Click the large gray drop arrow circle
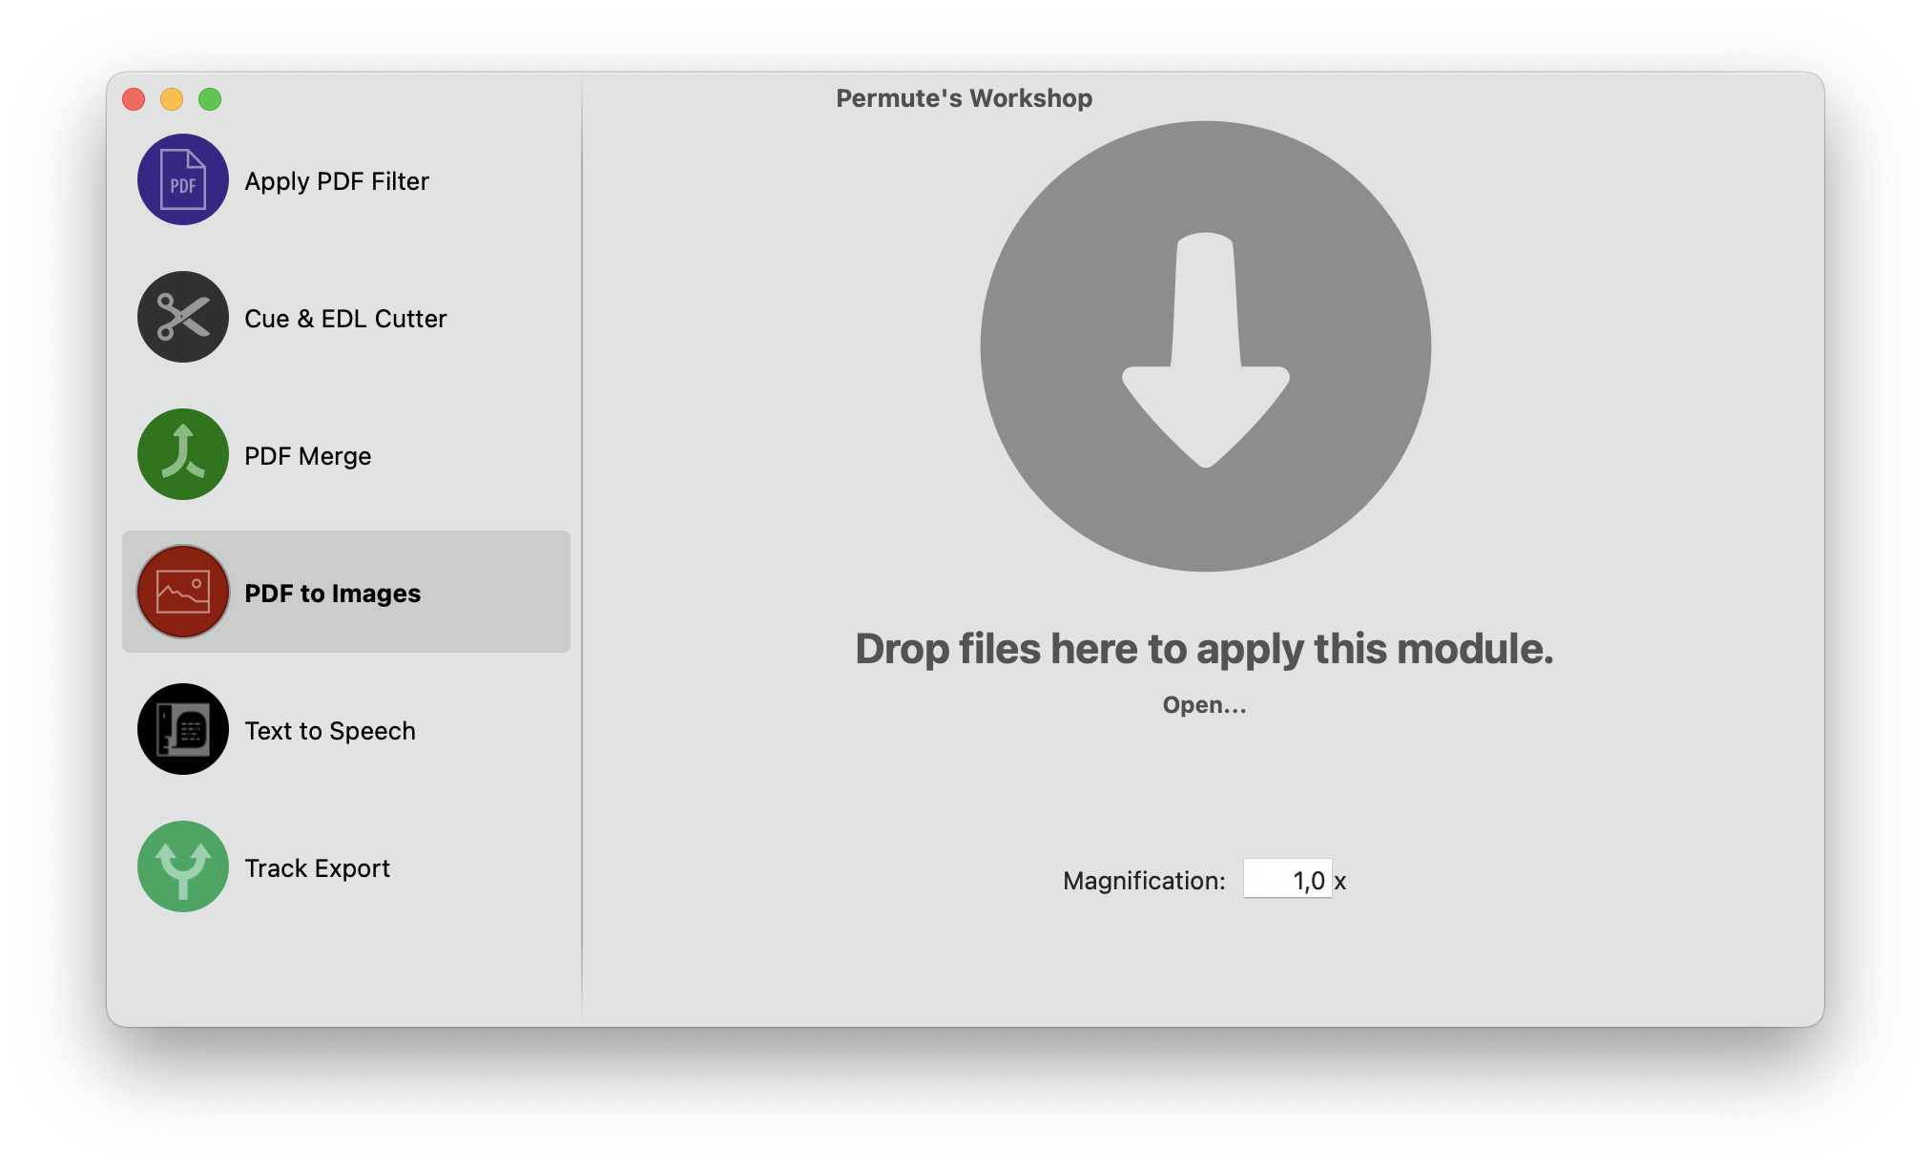This screenshot has width=1931, height=1168. click(1205, 346)
